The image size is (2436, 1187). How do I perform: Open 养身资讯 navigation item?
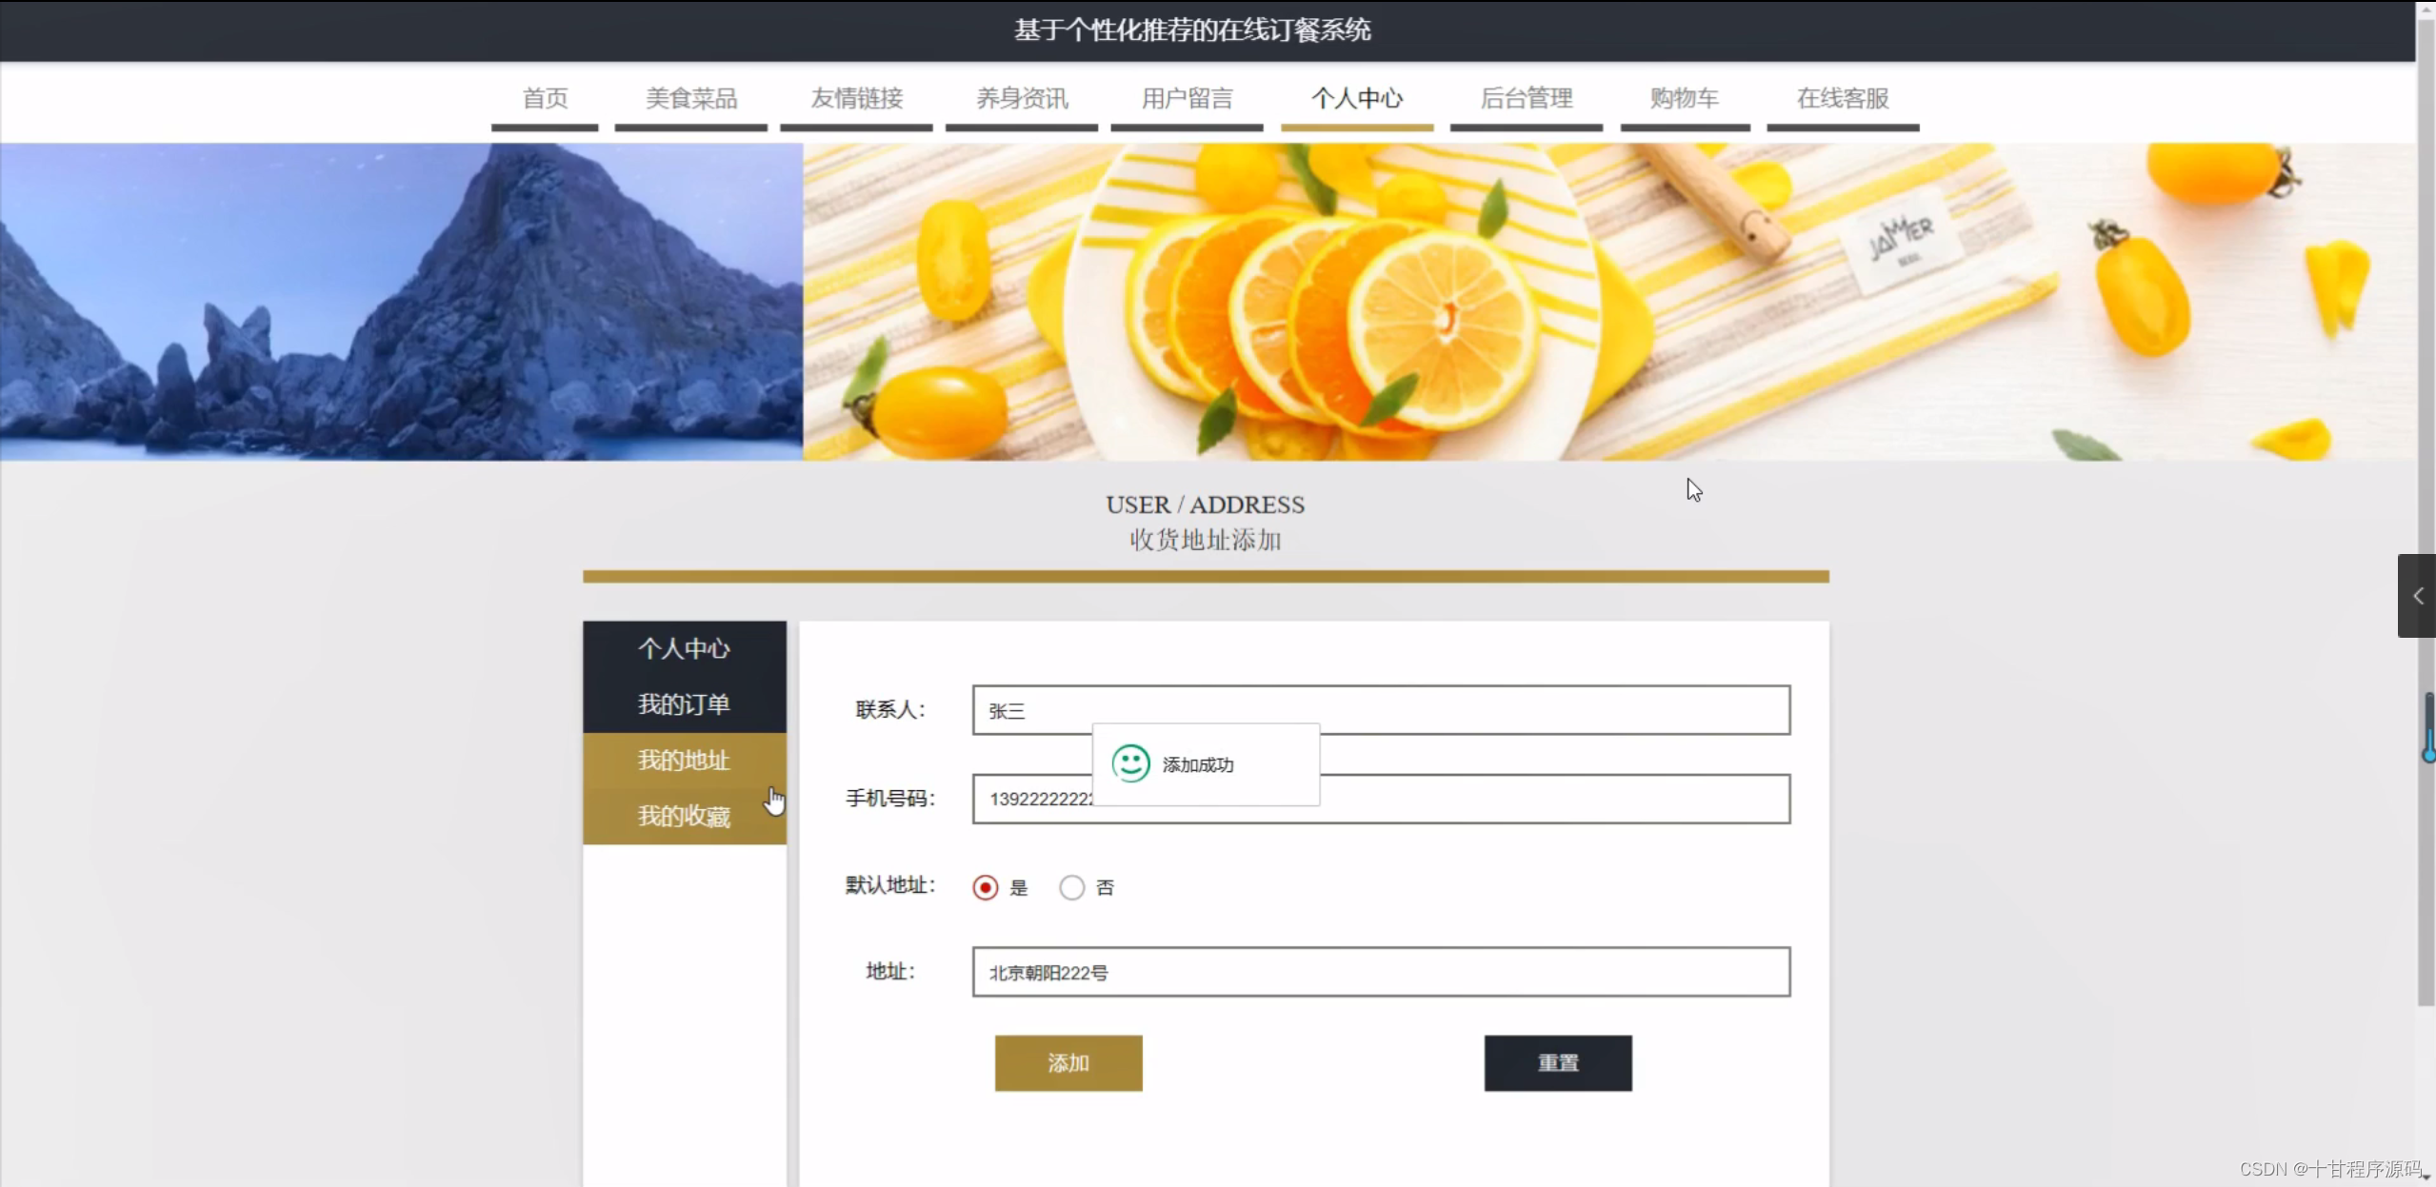[x=1022, y=99]
